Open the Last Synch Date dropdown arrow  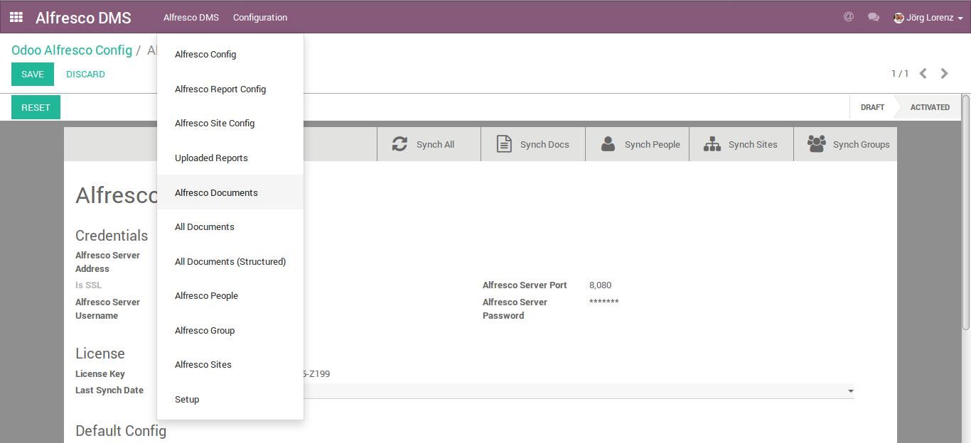click(x=850, y=391)
